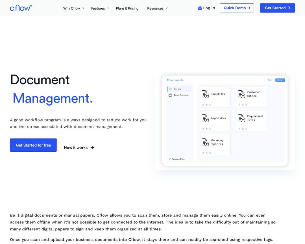Click the trash icon under sample.Xls
305x244 pixels.
(x=203, y=105)
